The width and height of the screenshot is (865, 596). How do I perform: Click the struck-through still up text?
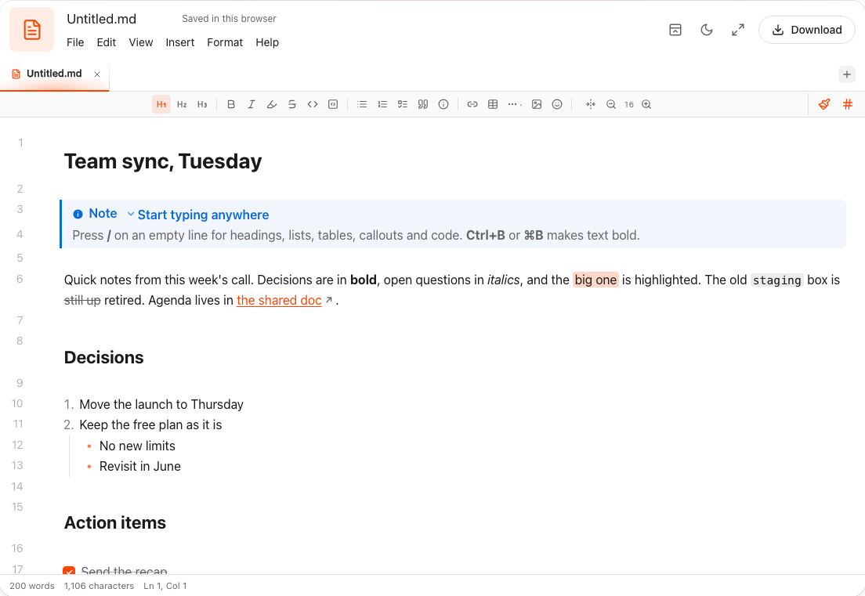point(82,301)
